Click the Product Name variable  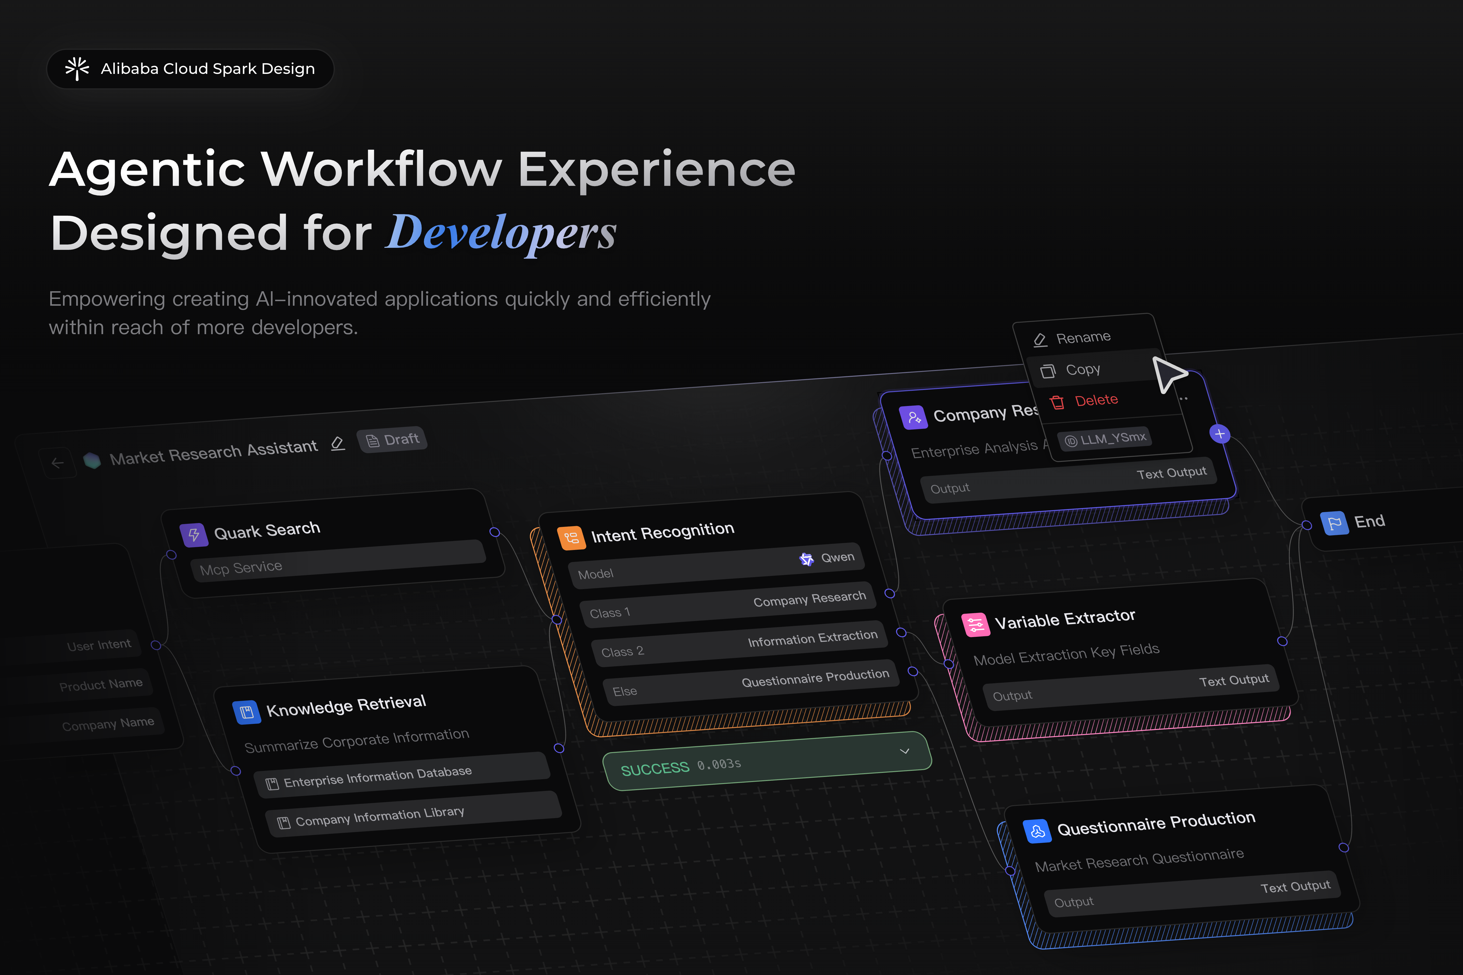[101, 685]
